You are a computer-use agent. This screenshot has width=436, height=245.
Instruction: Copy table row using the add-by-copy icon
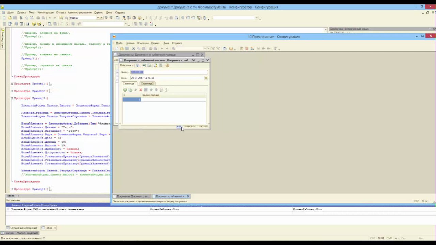click(130, 90)
